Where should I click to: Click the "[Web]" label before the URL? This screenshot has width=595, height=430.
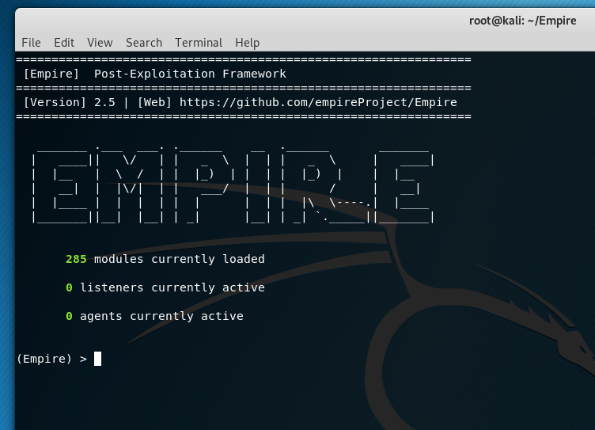tap(155, 102)
